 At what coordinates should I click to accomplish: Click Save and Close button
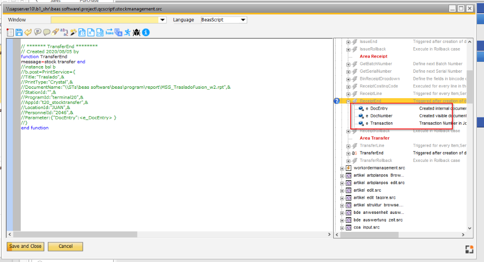(26, 246)
